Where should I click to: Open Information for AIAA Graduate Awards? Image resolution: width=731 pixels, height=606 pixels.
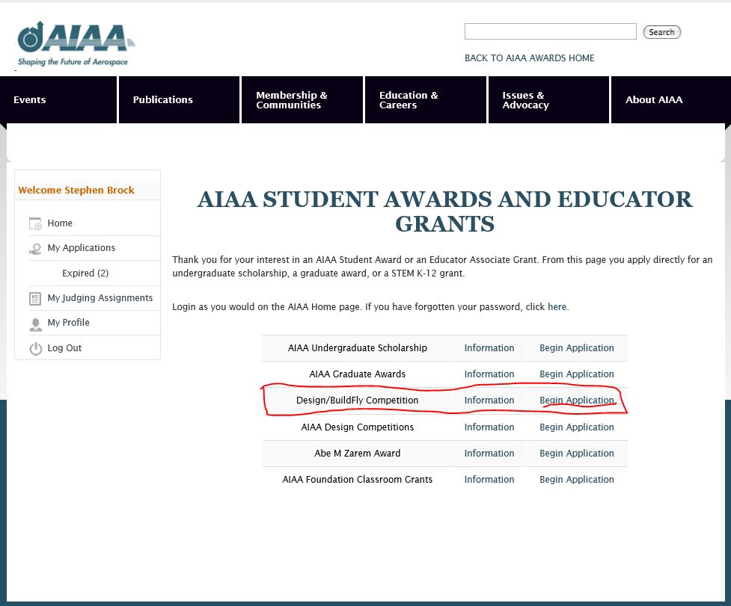tap(489, 374)
